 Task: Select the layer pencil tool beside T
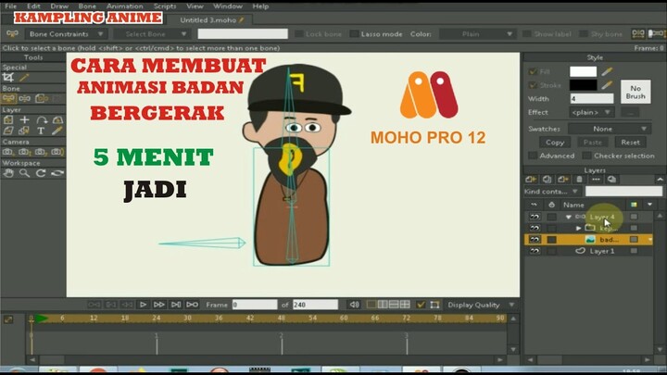pos(57,131)
